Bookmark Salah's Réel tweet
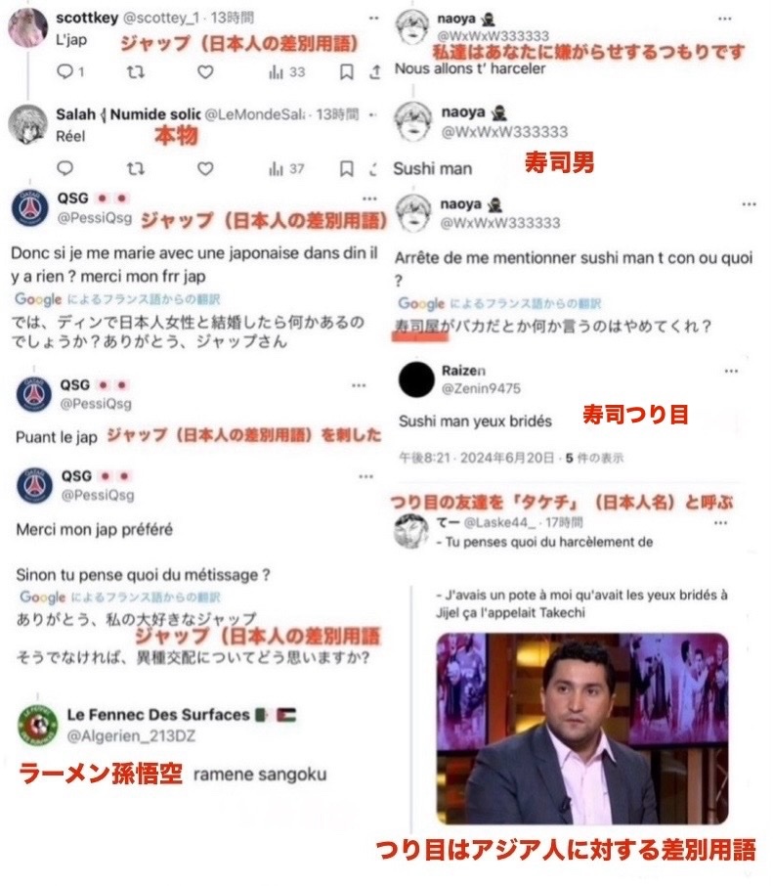 [347, 168]
